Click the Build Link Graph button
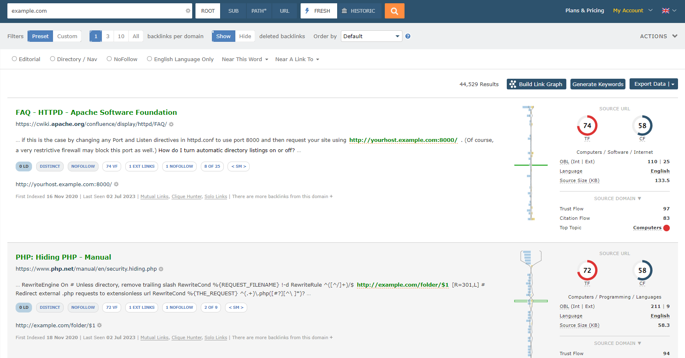685x358 pixels. pyautogui.click(x=536, y=84)
